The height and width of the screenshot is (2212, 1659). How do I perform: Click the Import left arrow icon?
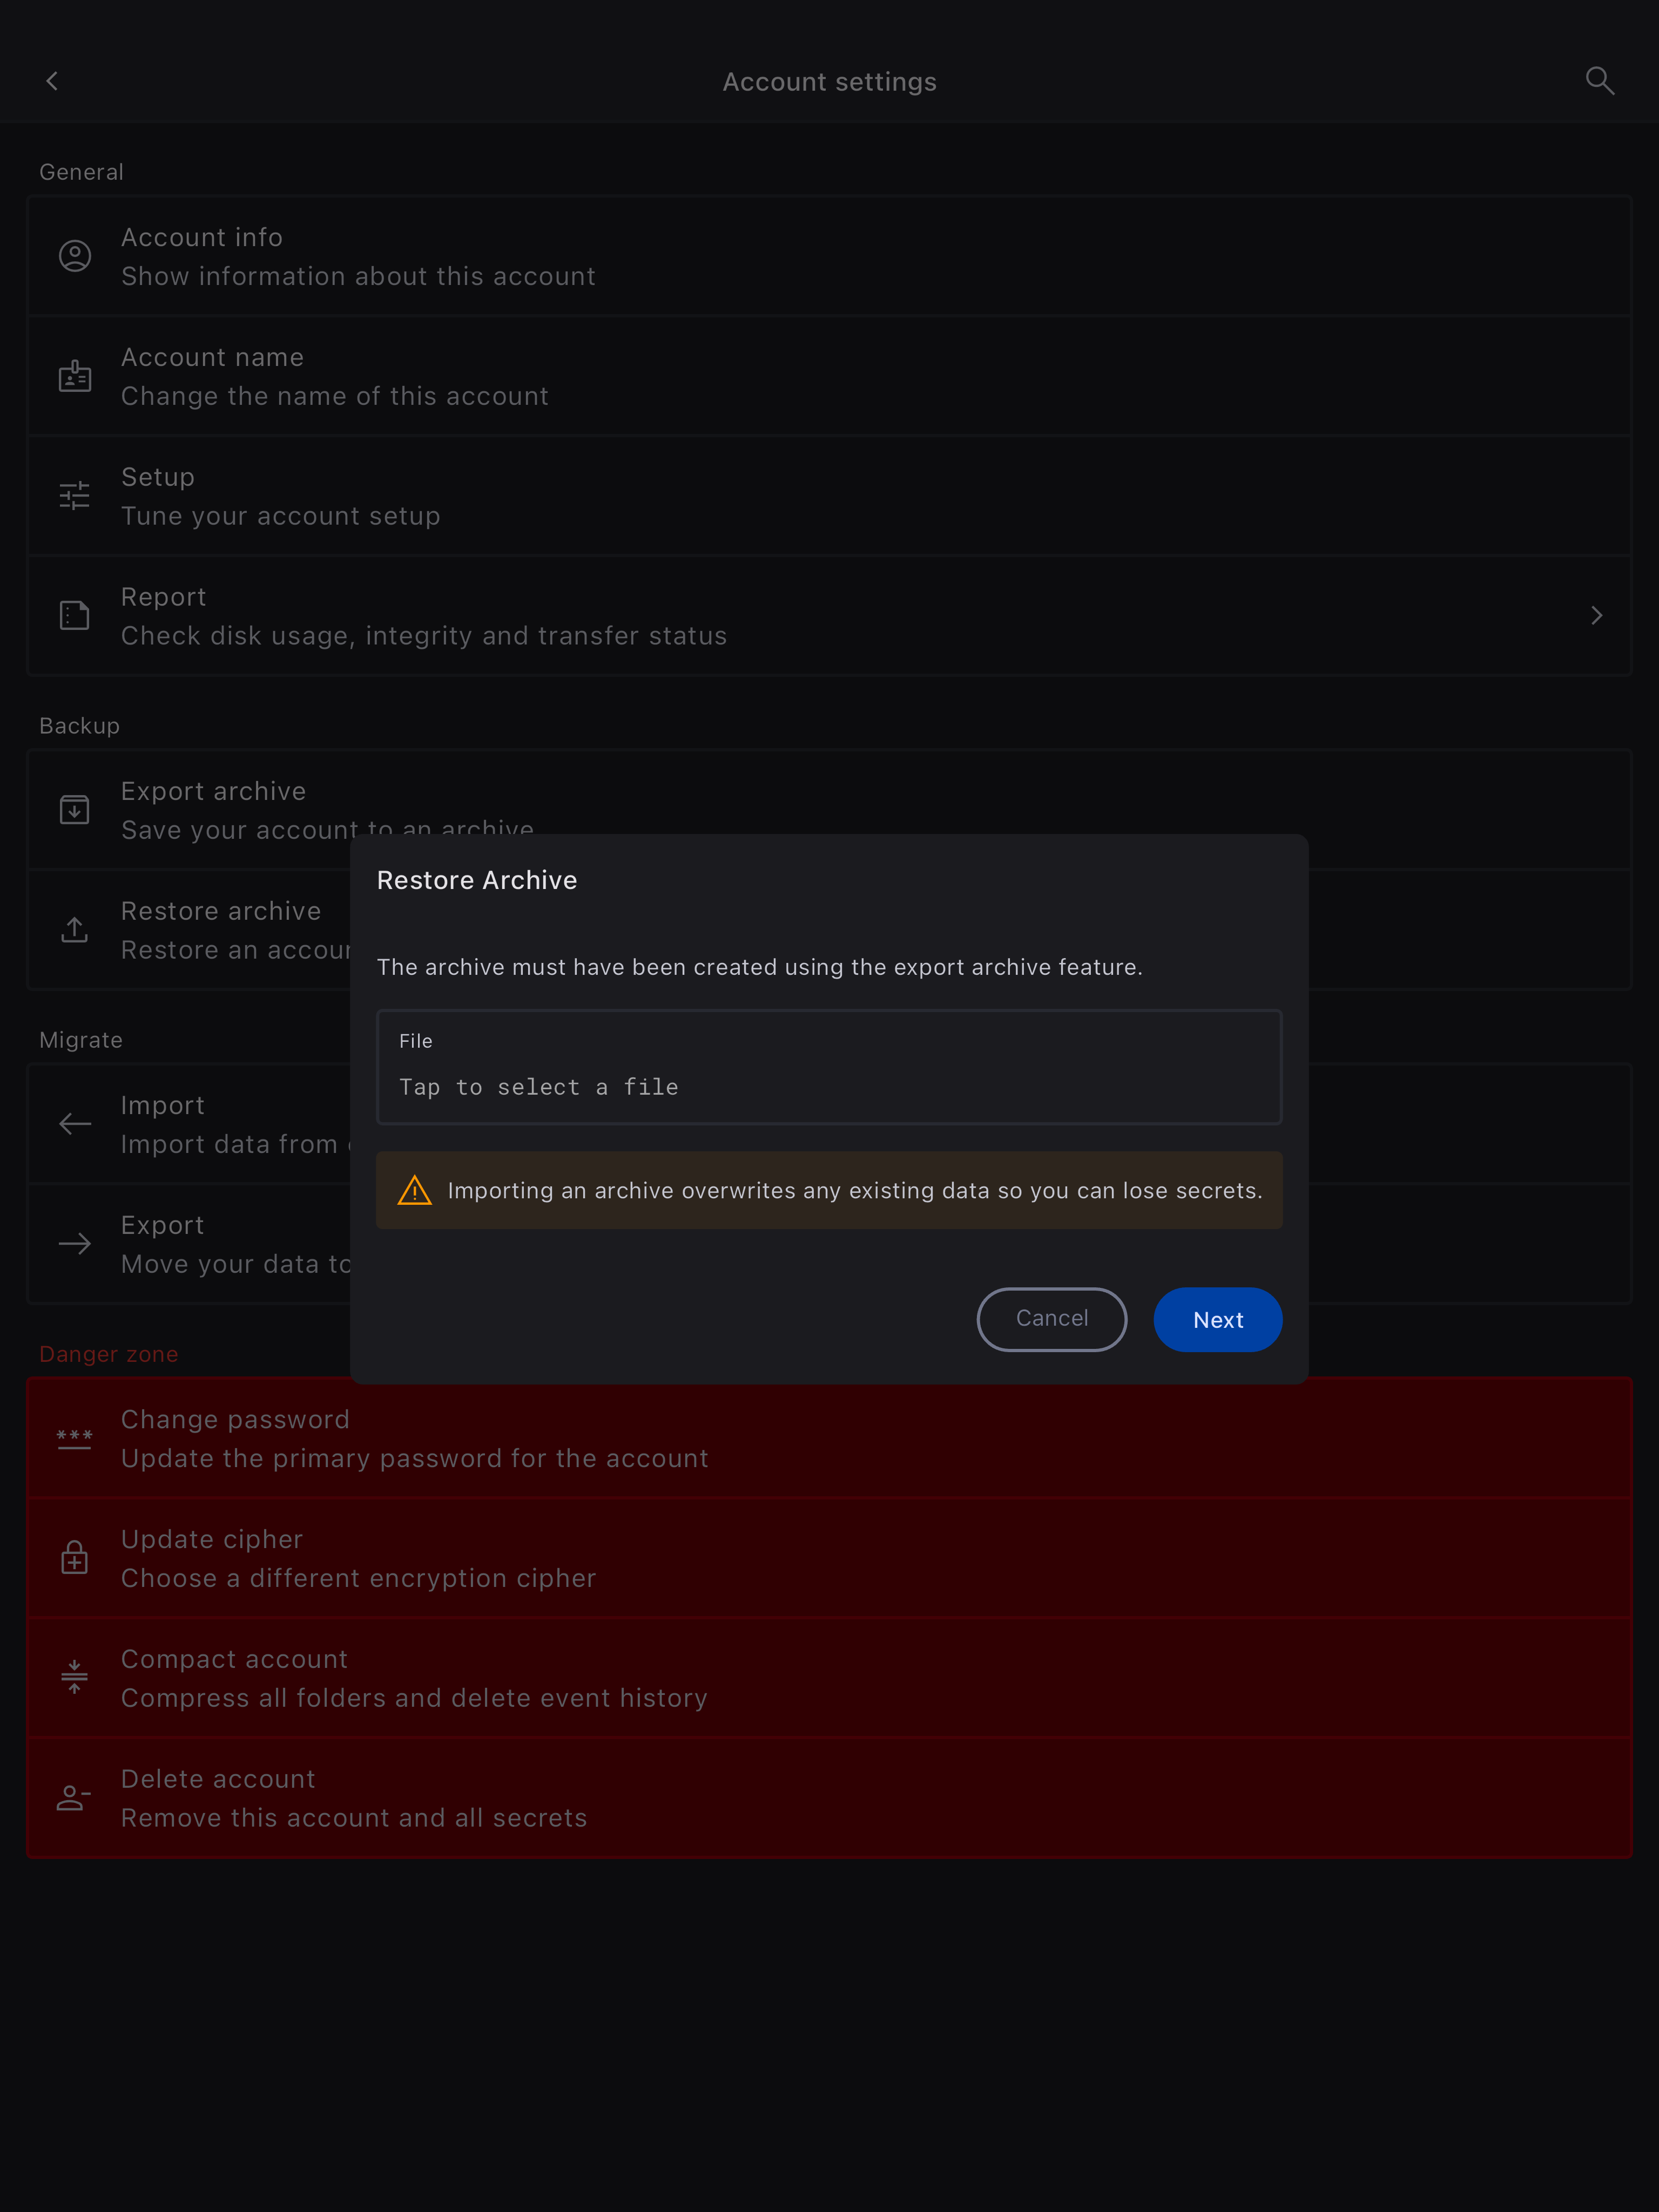[75, 1124]
